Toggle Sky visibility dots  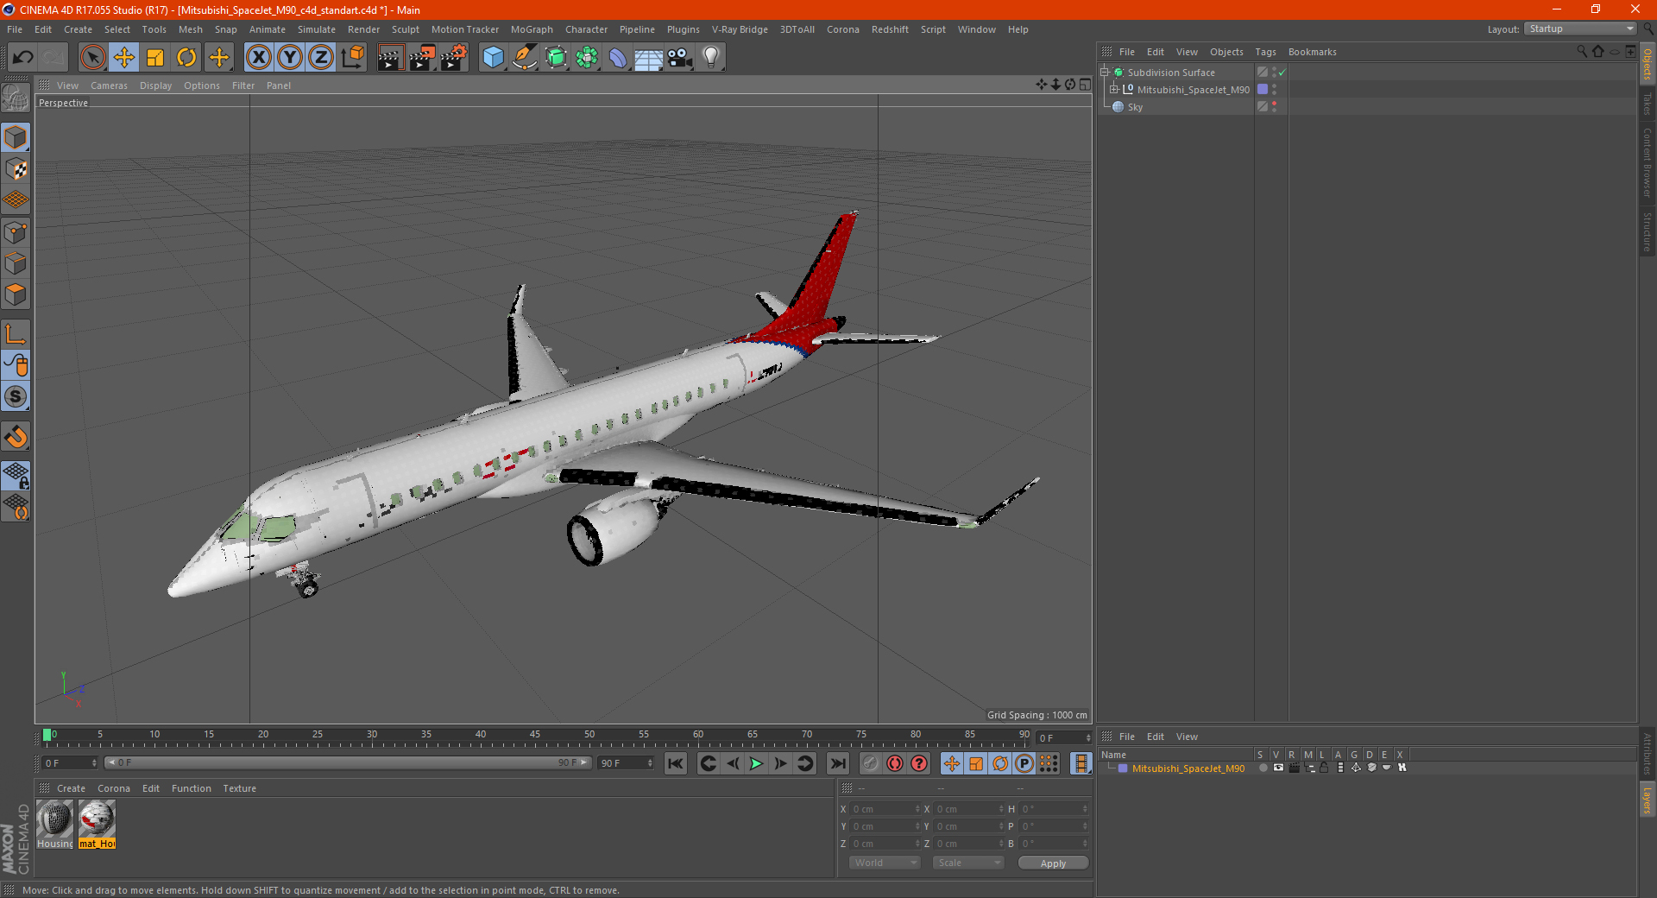(1274, 107)
